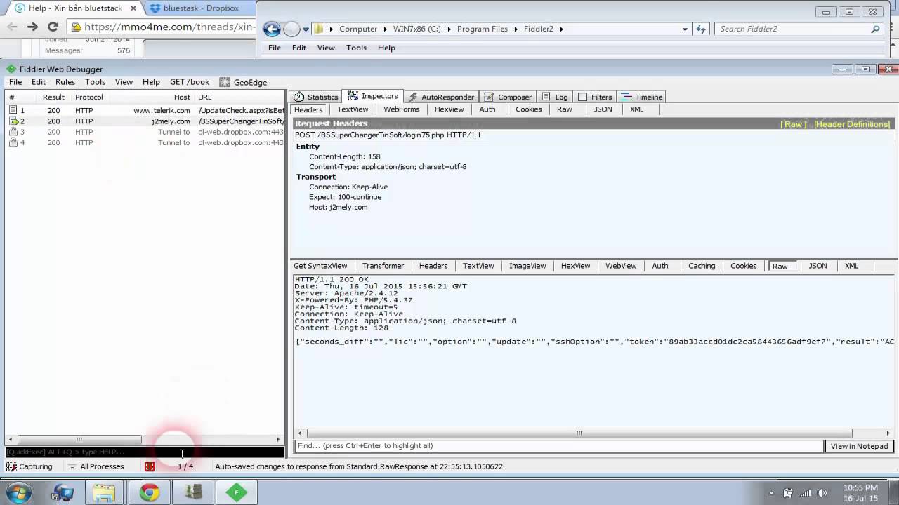Viewport: 899px width, 505px height.
Task: Open the GeoEdge toolbar icon in Fiddler
Action: click(225, 82)
